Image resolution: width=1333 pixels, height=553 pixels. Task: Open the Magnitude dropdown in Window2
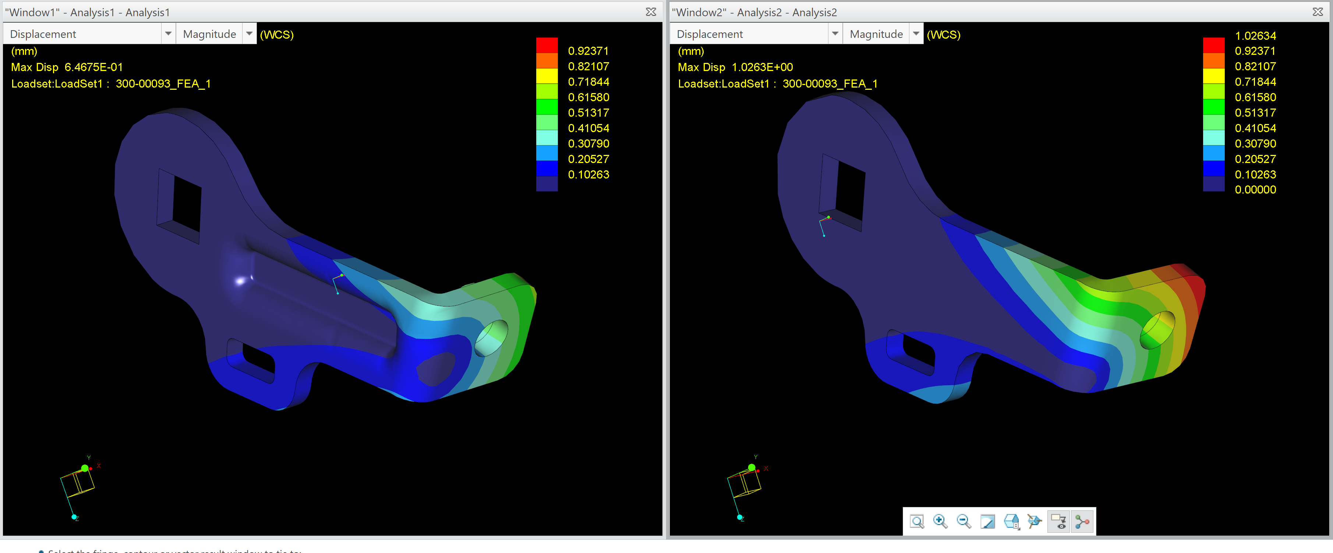pos(883,34)
